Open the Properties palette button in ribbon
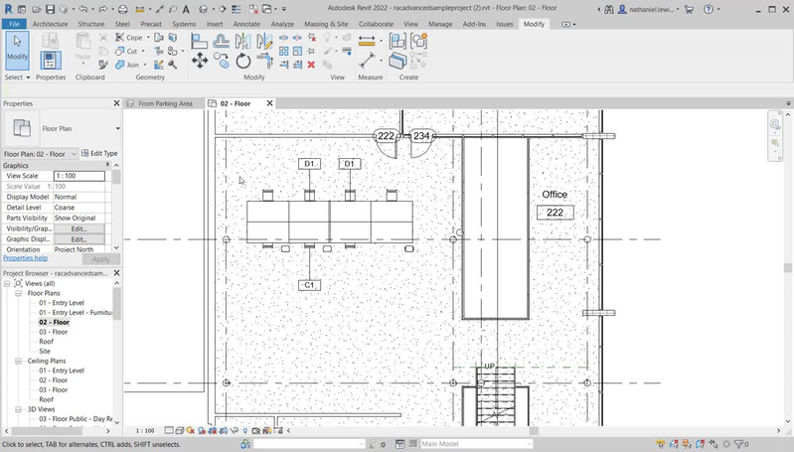Screen dimensions: 794x452 coord(50,61)
